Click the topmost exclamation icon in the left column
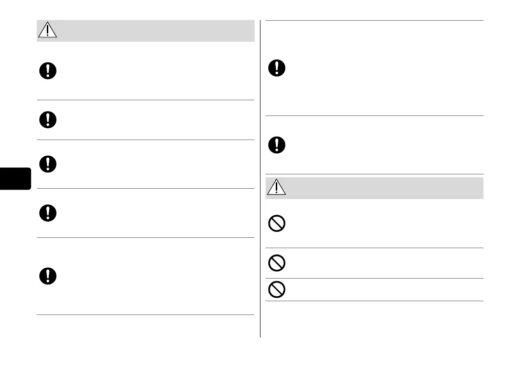The width and height of the screenshot is (521, 369). point(48,71)
